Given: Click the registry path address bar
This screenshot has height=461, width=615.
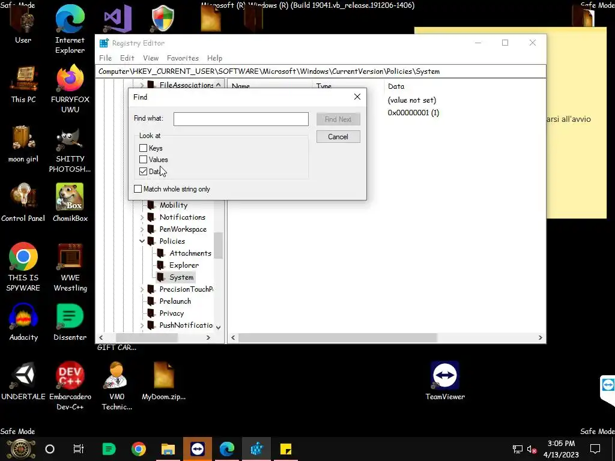Looking at the screenshot, I should (321, 71).
